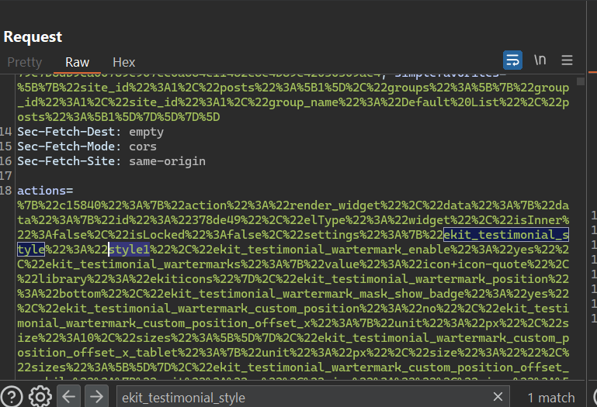Clear the search field with X

point(498,397)
